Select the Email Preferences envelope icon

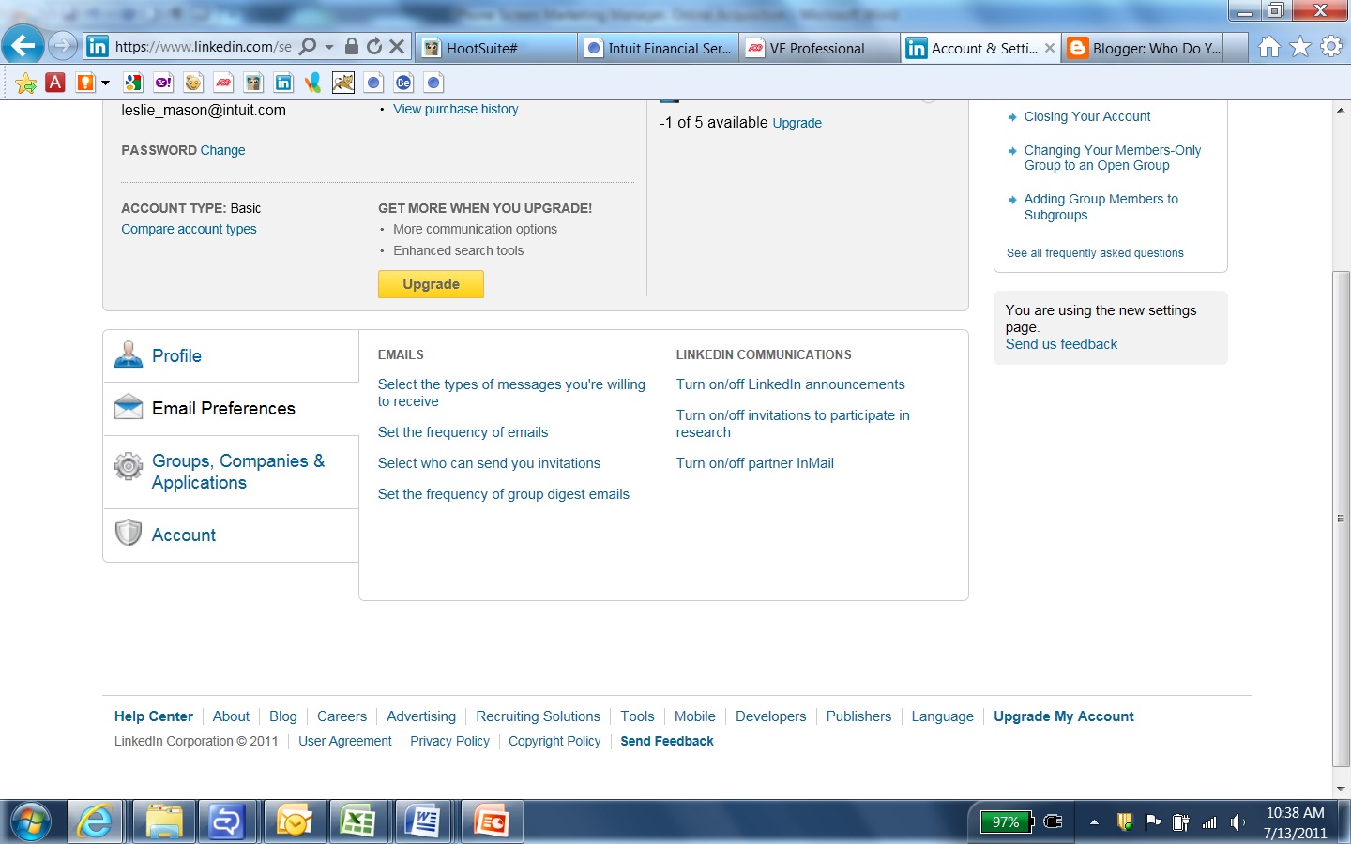pyautogui.click(x=128, y=406)
